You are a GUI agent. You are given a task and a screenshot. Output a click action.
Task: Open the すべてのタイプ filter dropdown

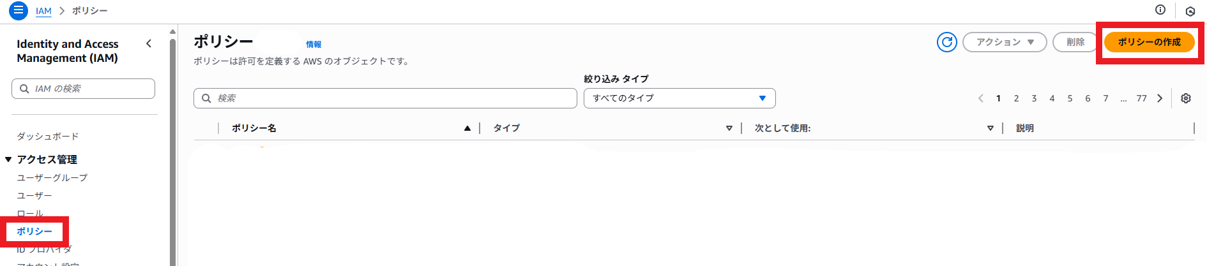point(679,98)
